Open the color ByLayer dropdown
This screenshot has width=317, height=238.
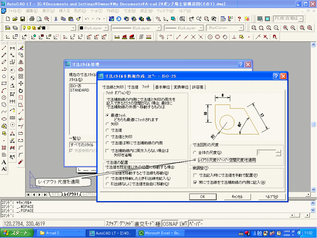coord(106,28)
